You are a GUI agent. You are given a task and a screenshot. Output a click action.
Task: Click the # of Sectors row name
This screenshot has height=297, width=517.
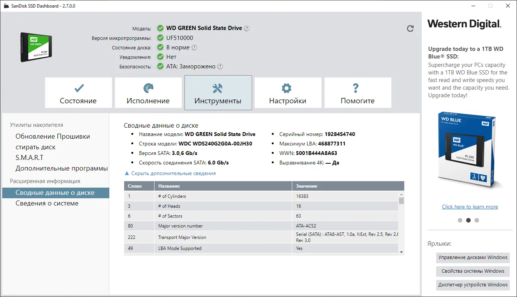[170, 216]
